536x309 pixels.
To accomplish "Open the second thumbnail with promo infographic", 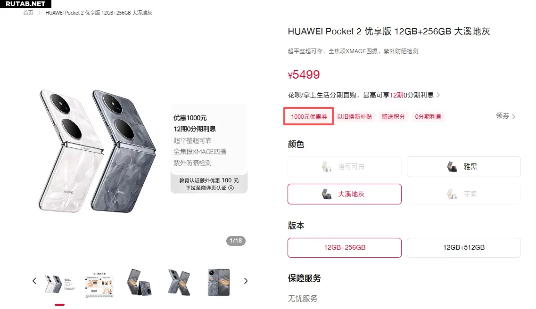I will (99, 284).
